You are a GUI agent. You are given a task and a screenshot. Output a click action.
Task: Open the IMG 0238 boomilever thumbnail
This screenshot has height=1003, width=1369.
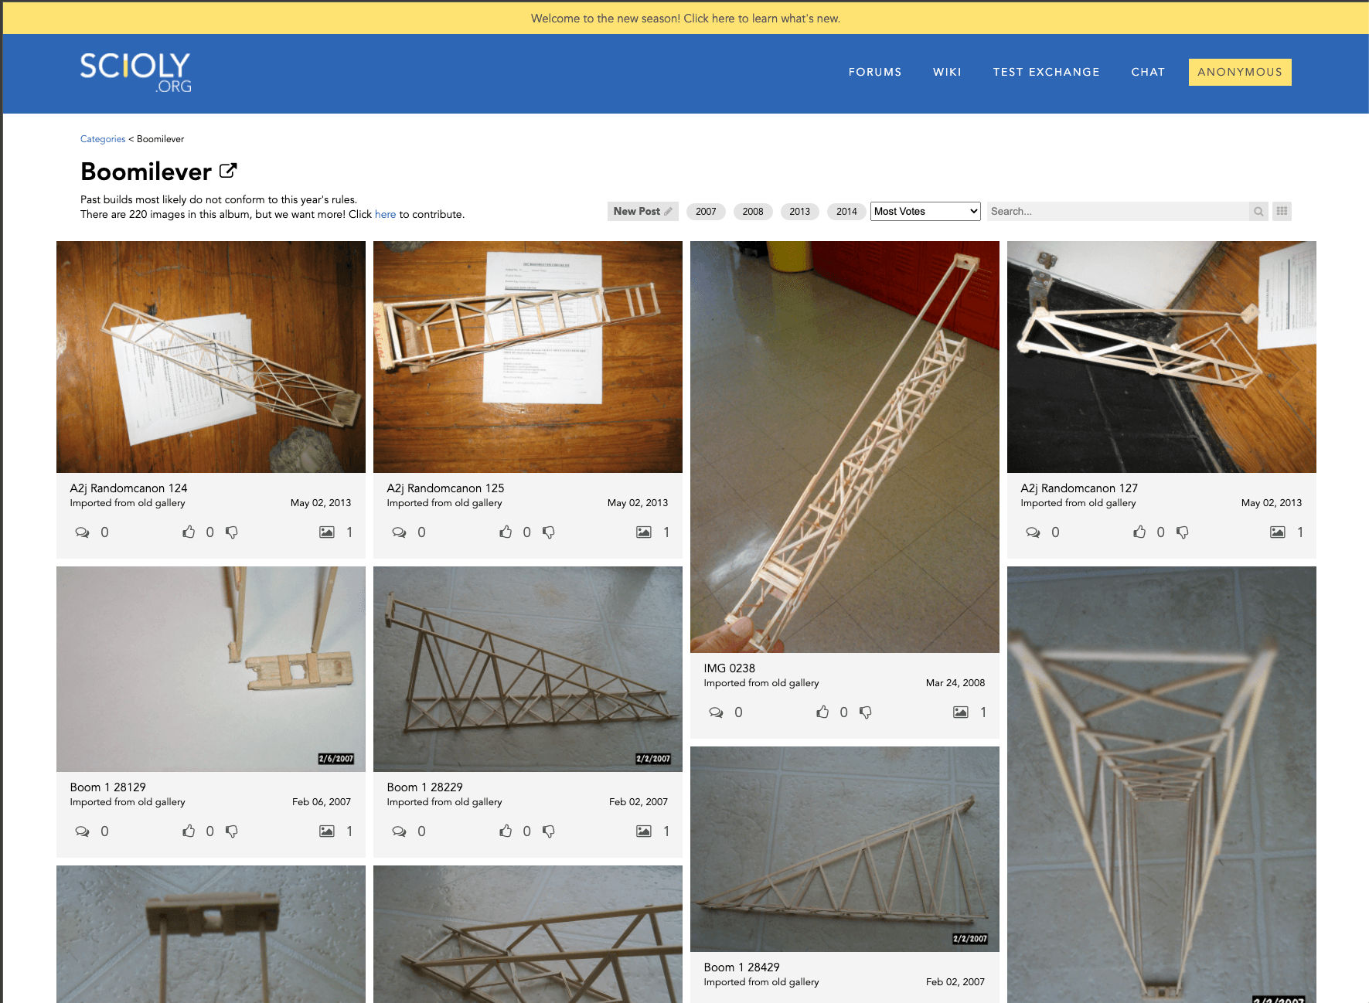point(844,447)
